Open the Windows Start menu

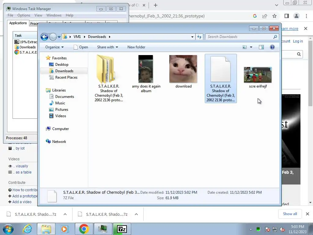pyautogui.click(x=8, y=229)
